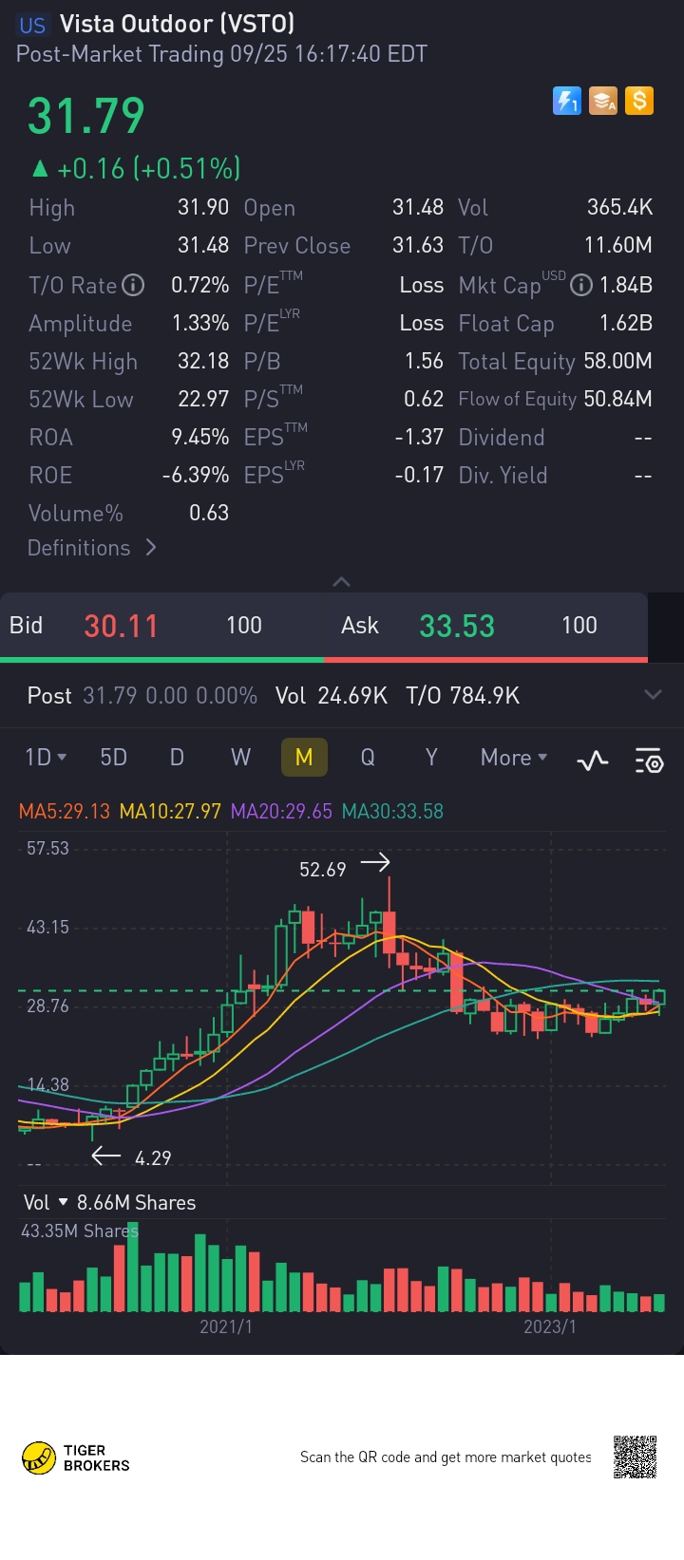Open the Mkt Cap info icon
684x1560 pixels.
[580, 285]
